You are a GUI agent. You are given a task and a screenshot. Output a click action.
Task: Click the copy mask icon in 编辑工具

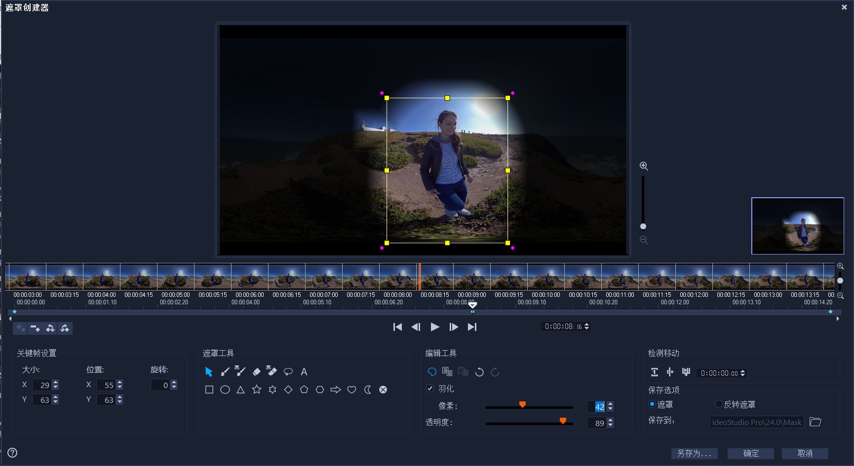coord(447,372)
